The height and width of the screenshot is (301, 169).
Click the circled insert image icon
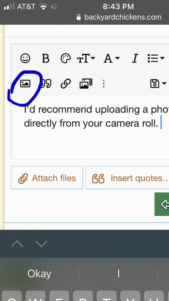25,84
